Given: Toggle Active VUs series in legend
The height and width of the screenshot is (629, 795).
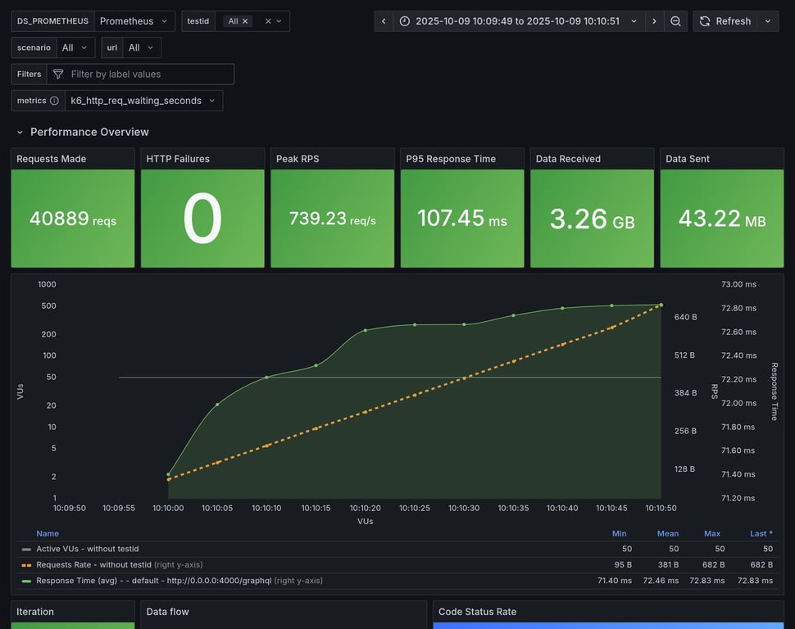Looking at the screenshot, I should pyautogui.click(x=87, y=549).
